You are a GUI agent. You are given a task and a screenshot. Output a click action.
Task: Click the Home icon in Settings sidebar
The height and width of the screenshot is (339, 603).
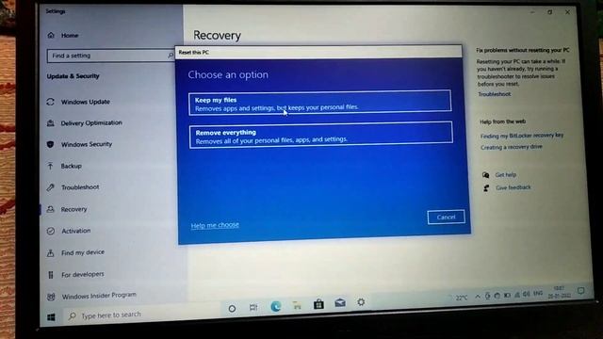[x=51, y=35]
